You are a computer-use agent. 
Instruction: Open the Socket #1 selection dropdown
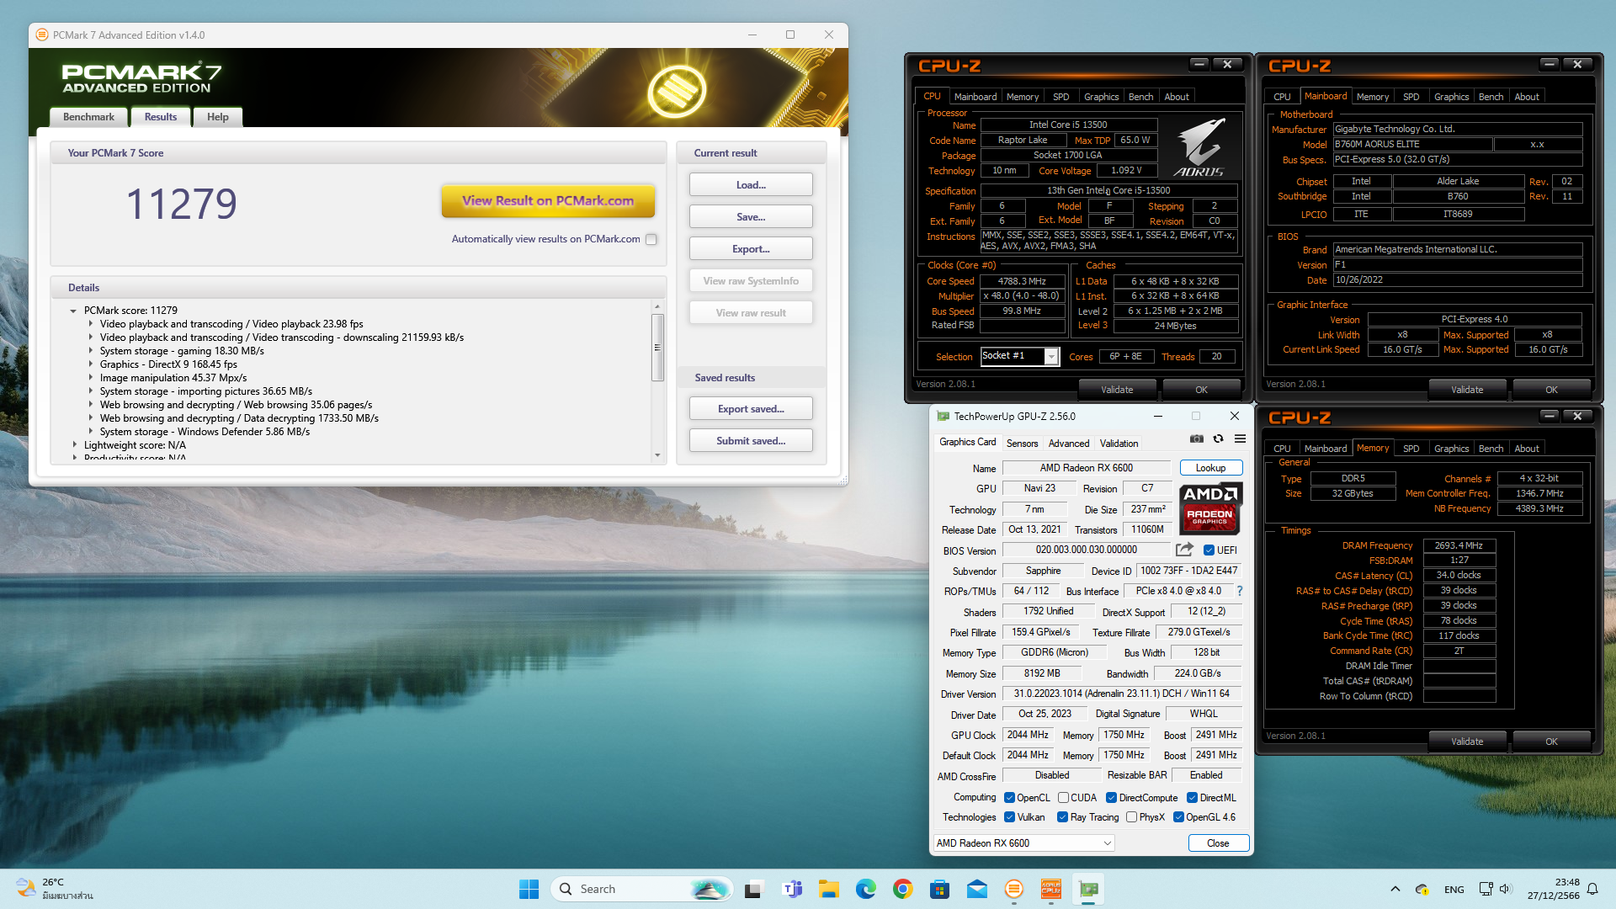1051,357
